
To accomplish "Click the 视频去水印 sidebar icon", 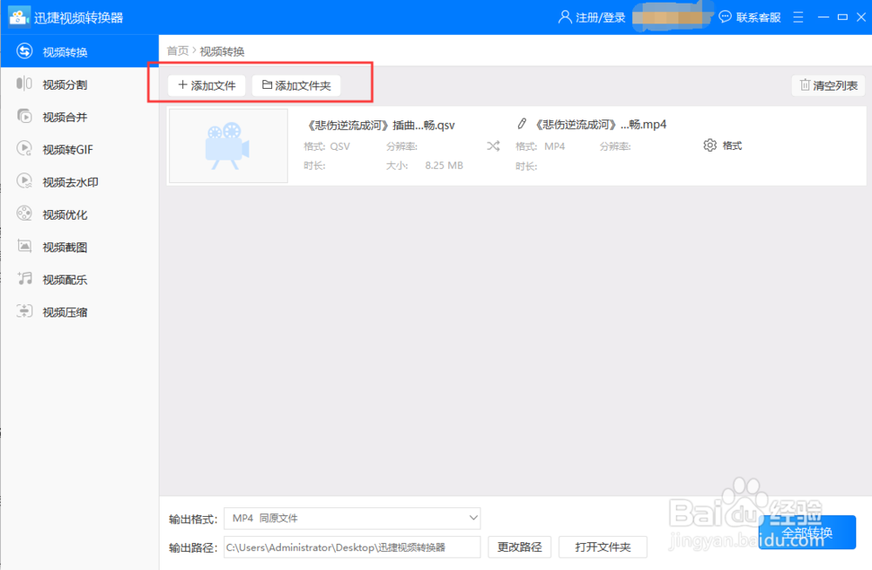I will (x=24, y=180).
